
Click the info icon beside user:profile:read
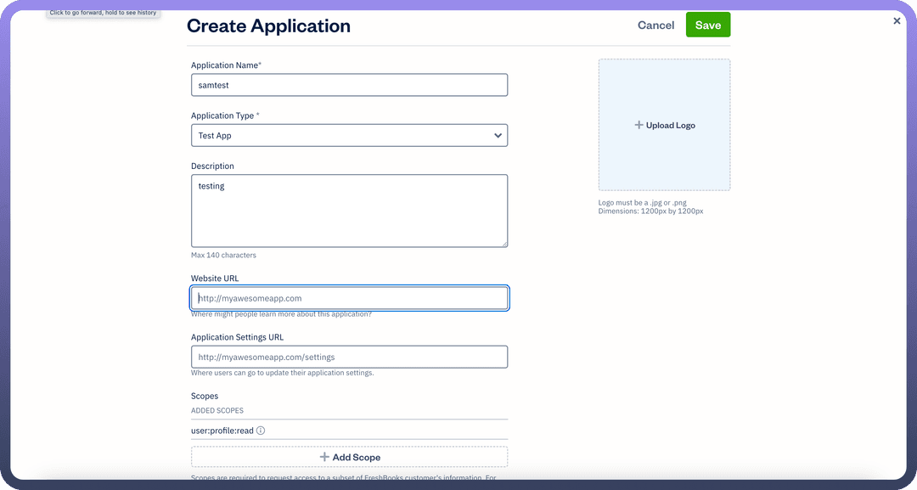click(261, 431)
